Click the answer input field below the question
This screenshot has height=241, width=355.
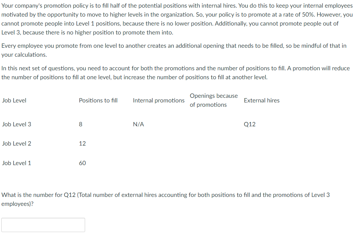point(43,225)
